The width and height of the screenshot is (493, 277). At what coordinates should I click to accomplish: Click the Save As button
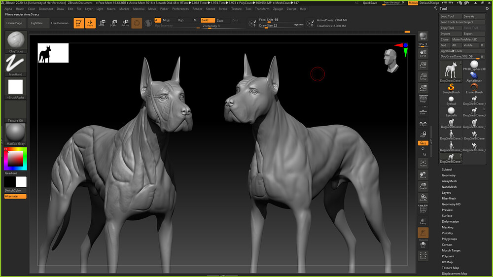tap(474, 16)
